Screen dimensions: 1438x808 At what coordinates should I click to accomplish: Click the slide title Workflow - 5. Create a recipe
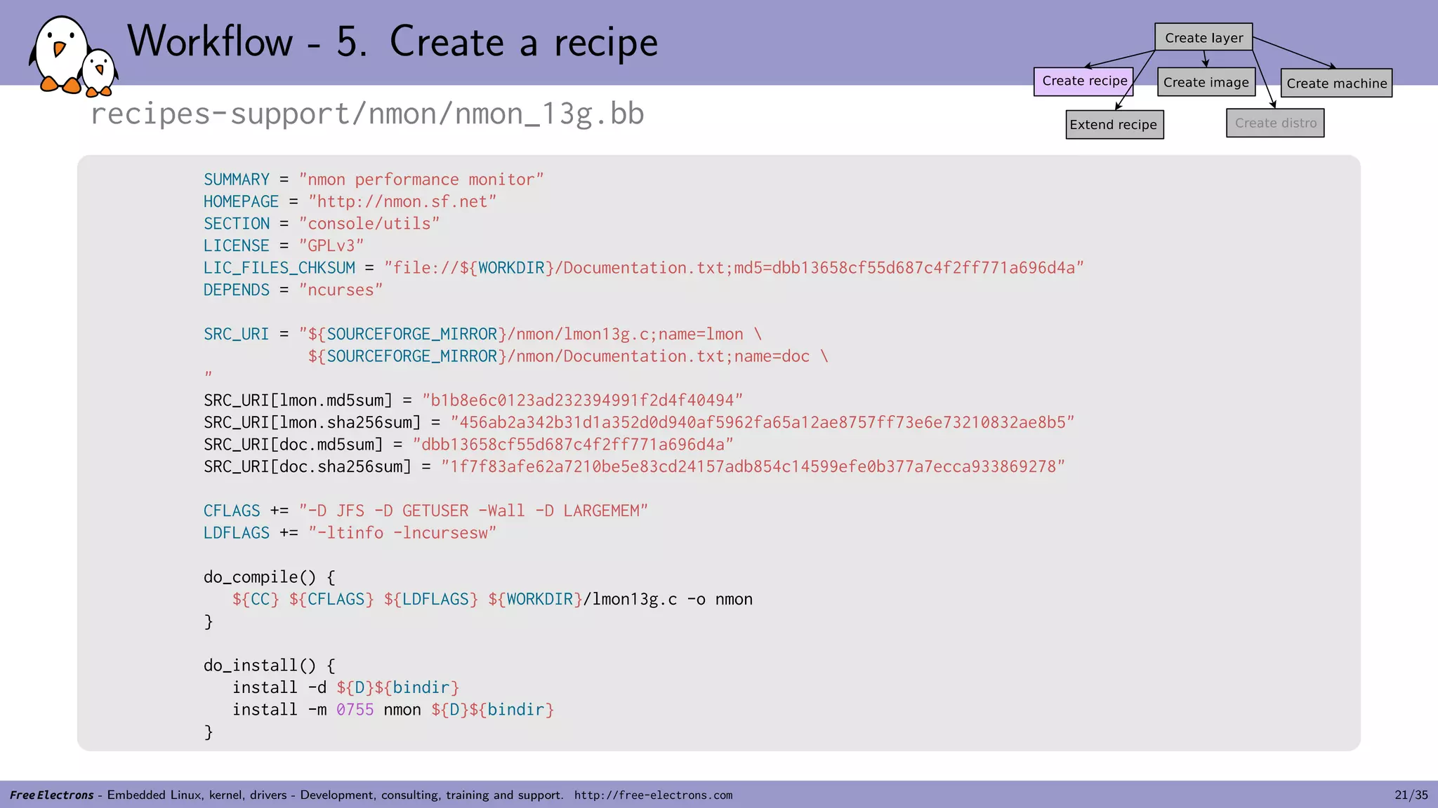393,42
